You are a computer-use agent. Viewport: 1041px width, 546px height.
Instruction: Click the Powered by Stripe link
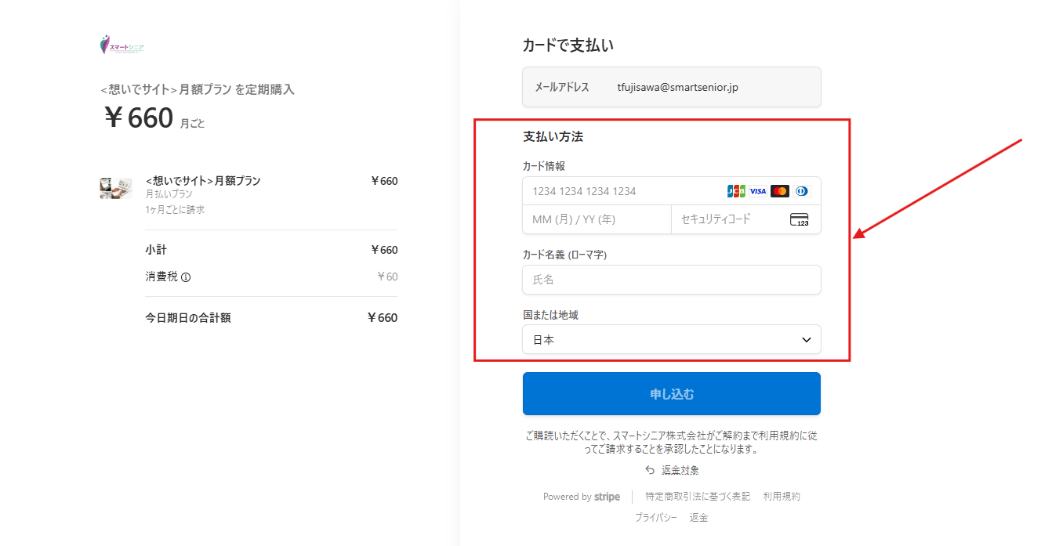pyautogui.click(x=581, y=497)
